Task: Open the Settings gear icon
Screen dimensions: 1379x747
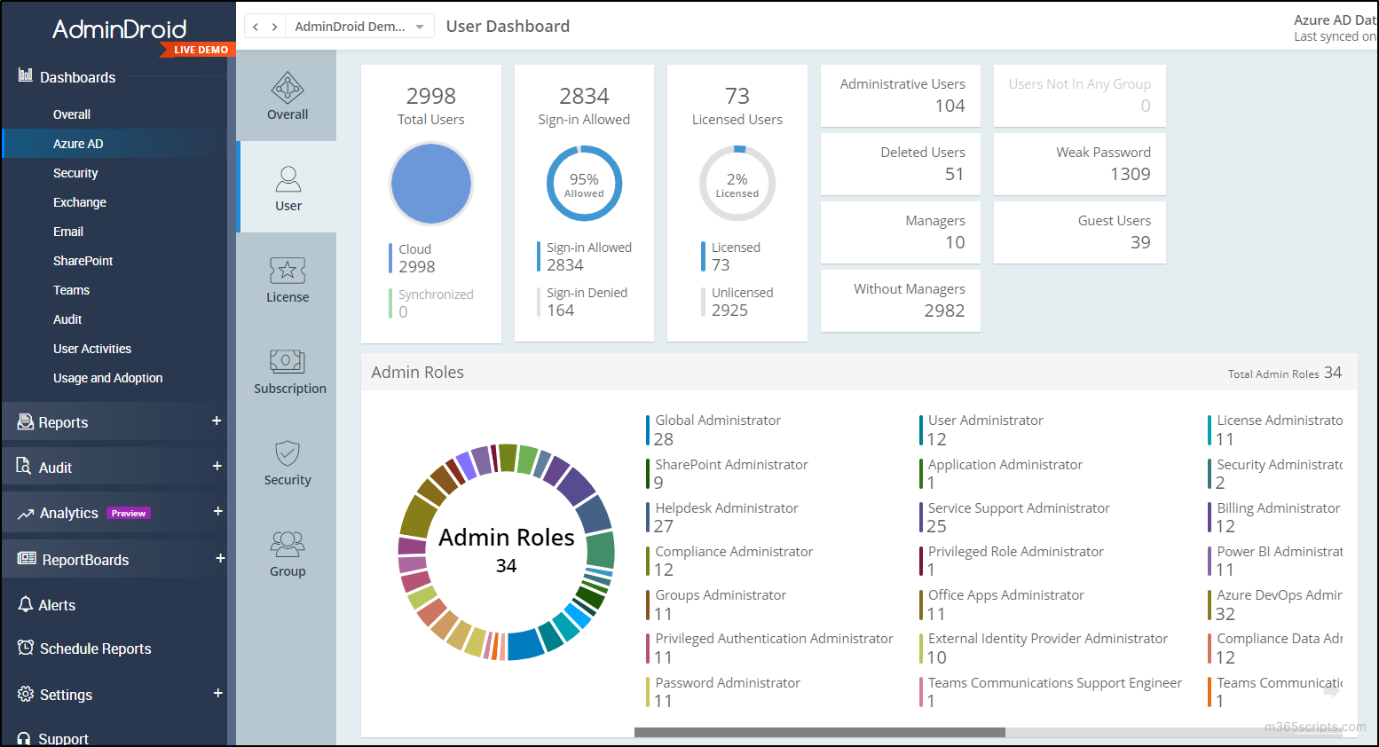Action: click(26, 694)
